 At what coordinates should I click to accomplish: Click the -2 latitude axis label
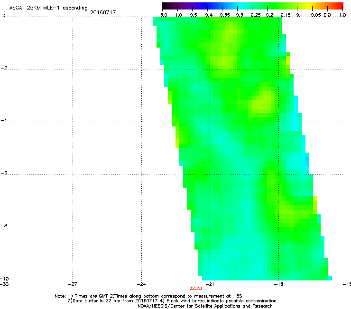(x=4, y=68)
